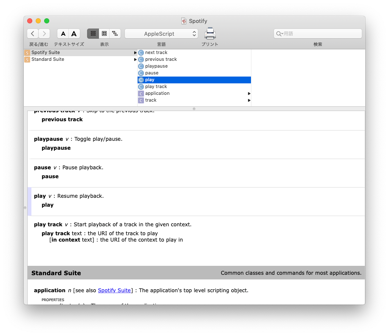Expand arrow beside Spotify Suite
The width and height of the screenshot is (389, 336).
[135, 53]
